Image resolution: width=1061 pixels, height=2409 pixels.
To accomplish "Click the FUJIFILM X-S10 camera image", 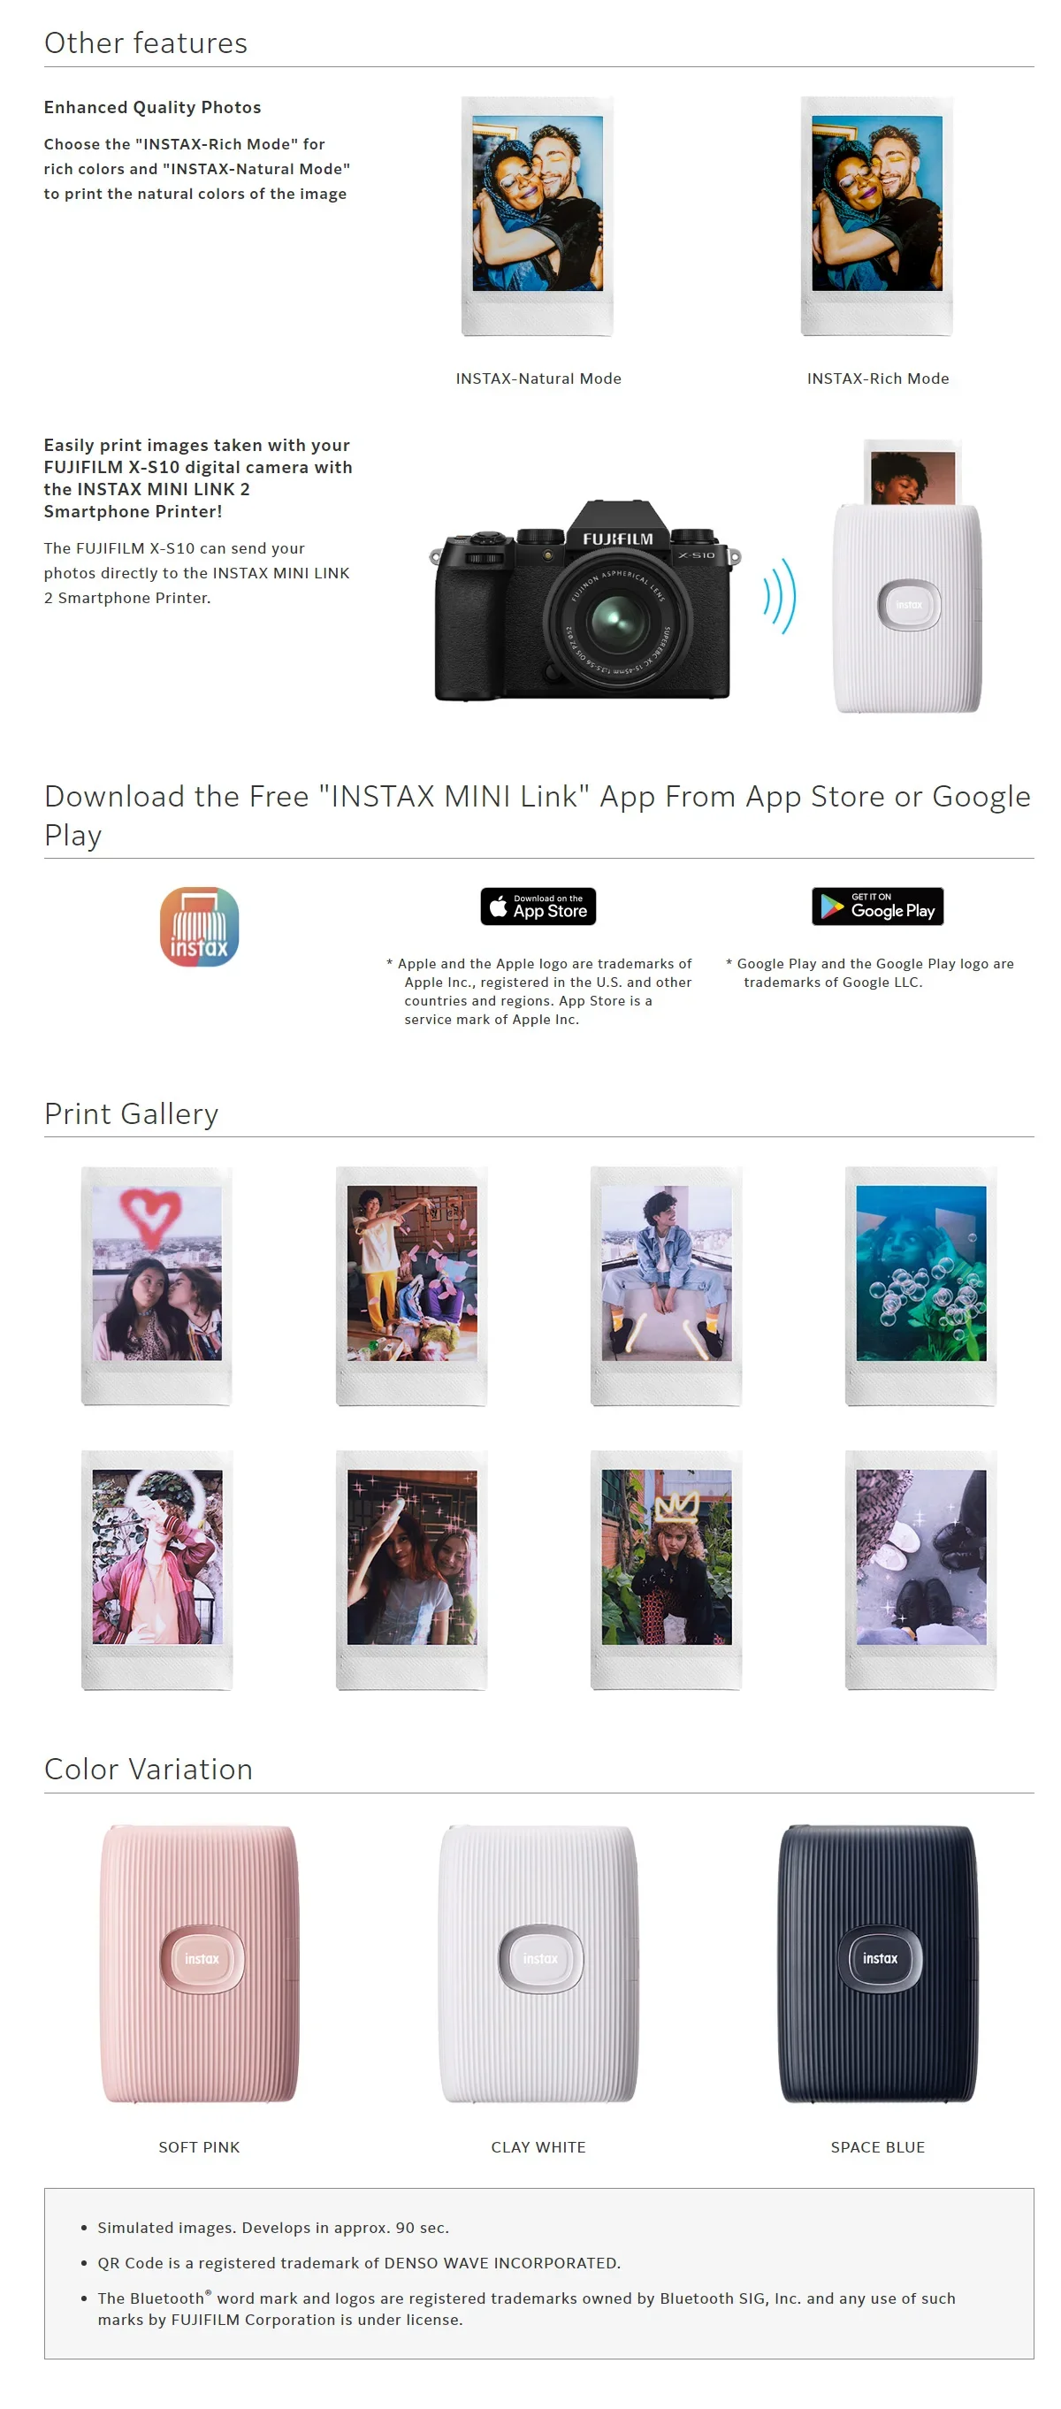I will pos(584,600).
